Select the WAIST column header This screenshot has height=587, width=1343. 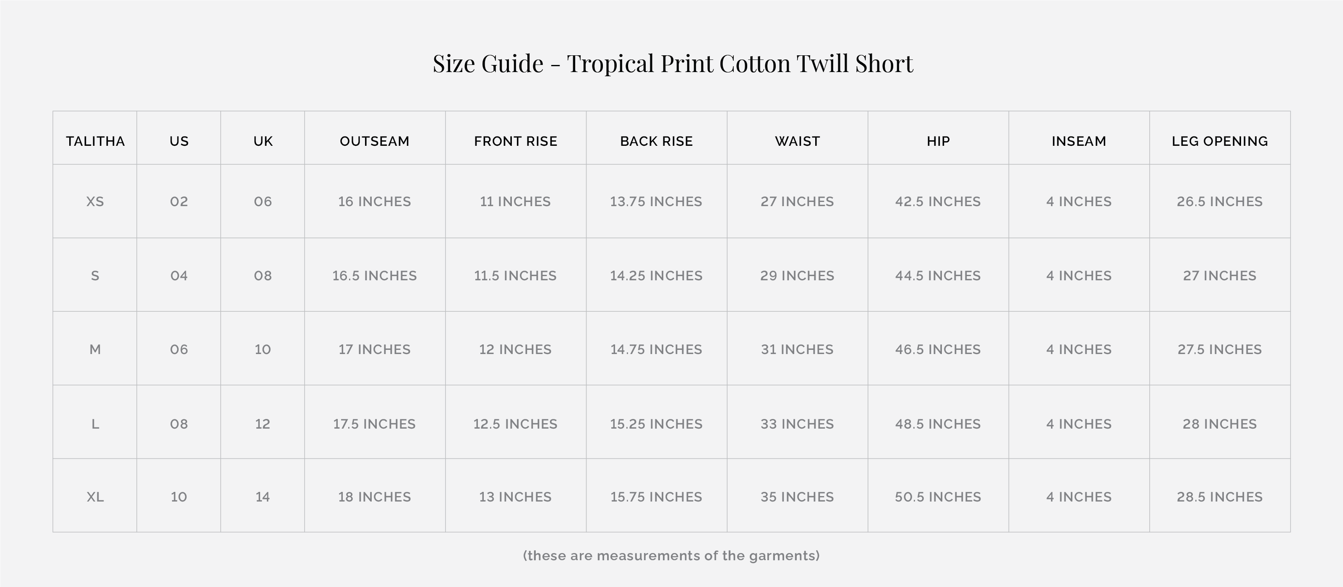pyautogui.click(x=797, y=141)
